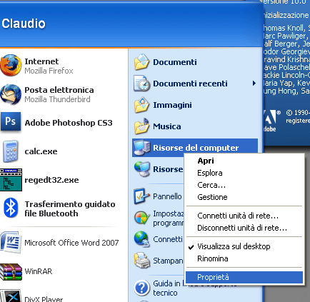Open the Guida in linea question mark icon
Image resolution: width=310 pixels, height=302 pixels.
point(142,288)
